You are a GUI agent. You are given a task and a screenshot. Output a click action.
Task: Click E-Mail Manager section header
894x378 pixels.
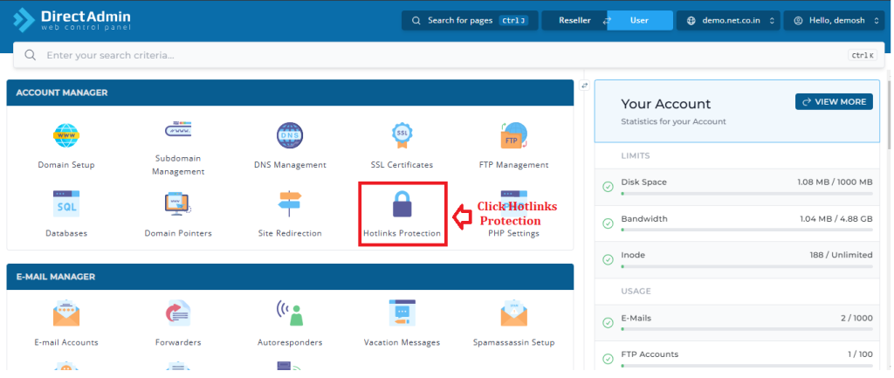(x=290, y=277)
